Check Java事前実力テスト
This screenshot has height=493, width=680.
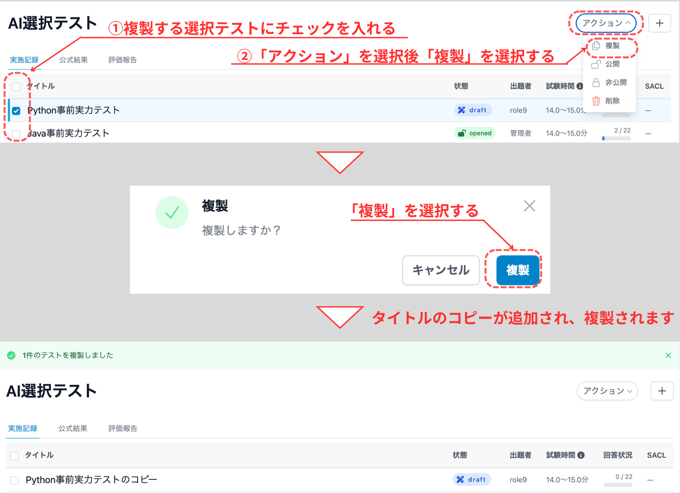[x=15, y=133]
